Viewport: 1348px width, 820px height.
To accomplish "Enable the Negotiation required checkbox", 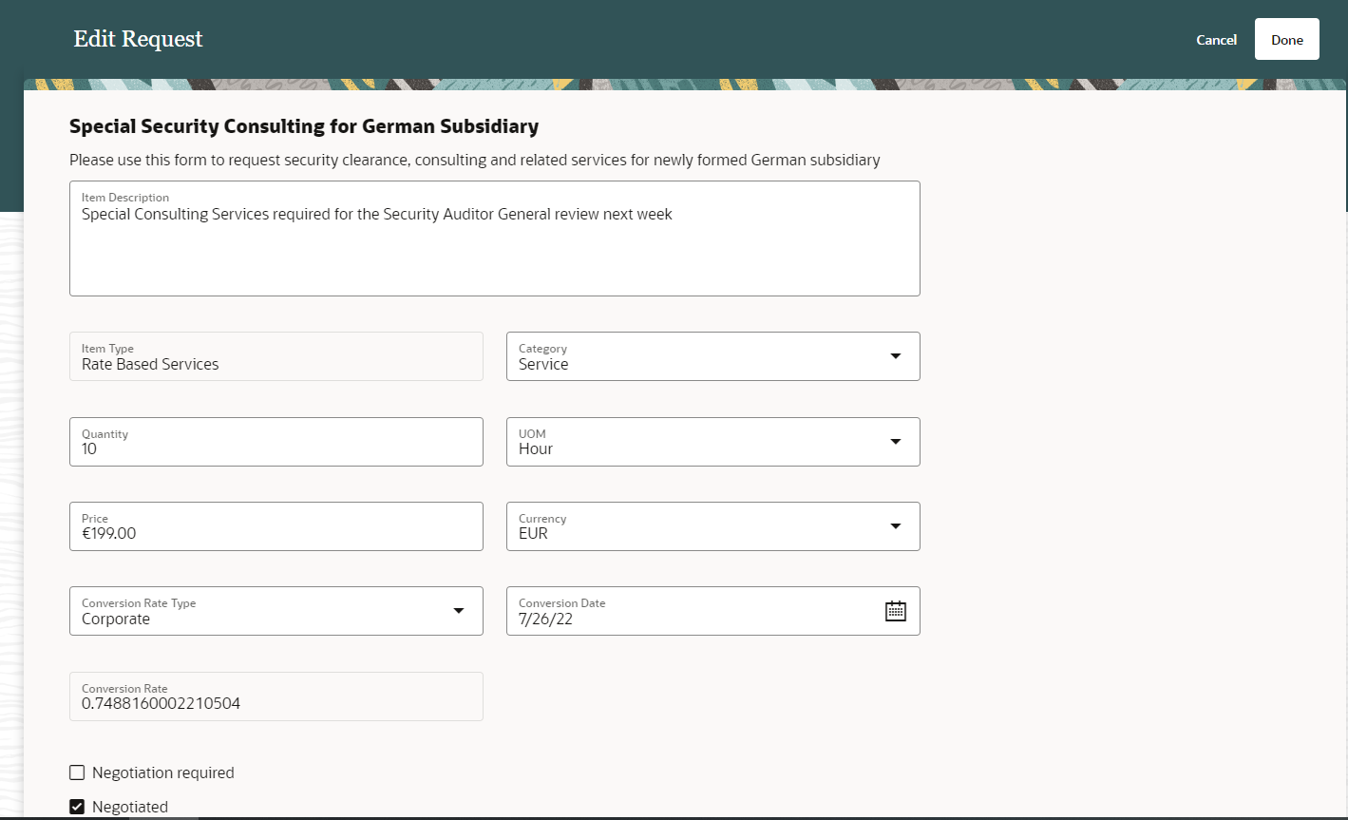I will (77, 772).
